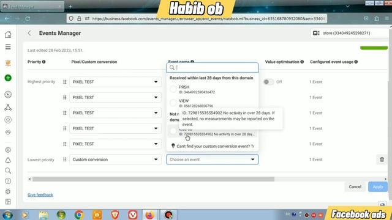Click the Cancel button
Screen dimensions: 392x220
[x=355, y=186]
